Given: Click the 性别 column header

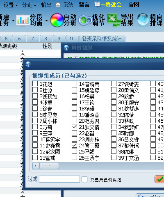Looking at the screenshot, I should click(x=47, y=46).
